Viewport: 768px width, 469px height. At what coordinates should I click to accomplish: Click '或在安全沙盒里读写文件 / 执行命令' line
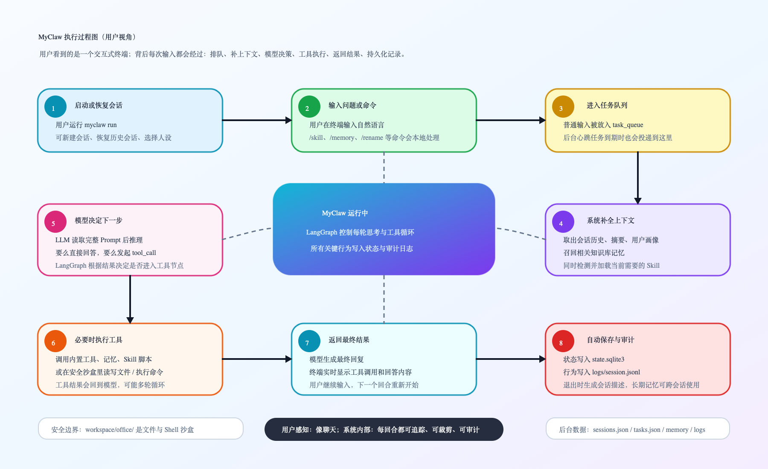pos(109,372)
